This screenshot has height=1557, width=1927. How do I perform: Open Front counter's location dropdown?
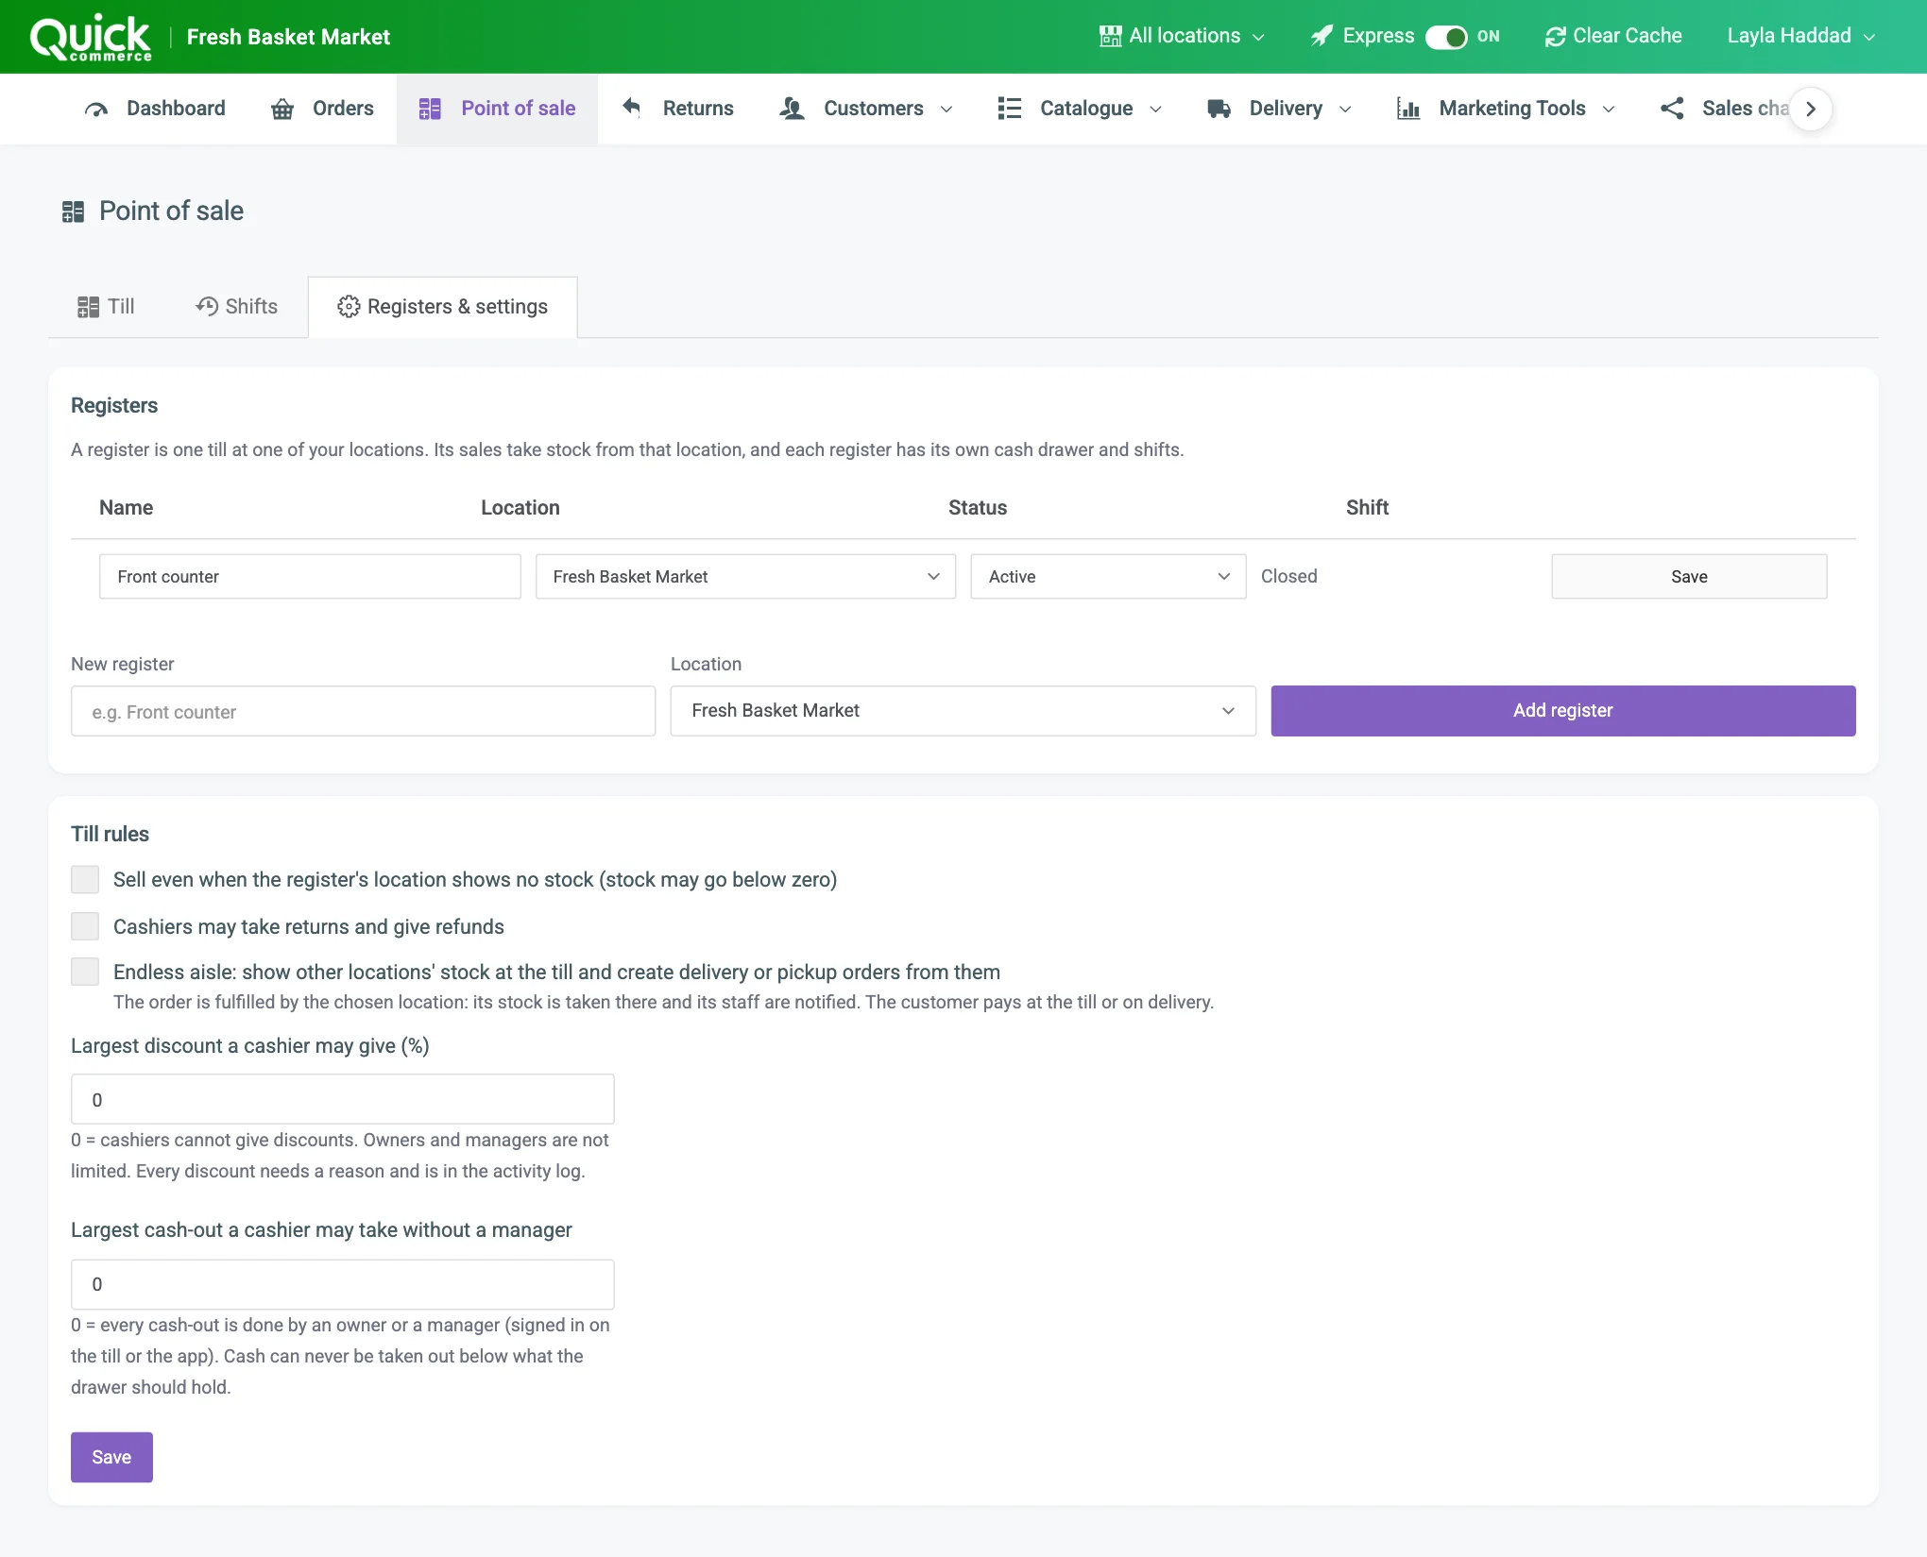(x=745, y=576)
